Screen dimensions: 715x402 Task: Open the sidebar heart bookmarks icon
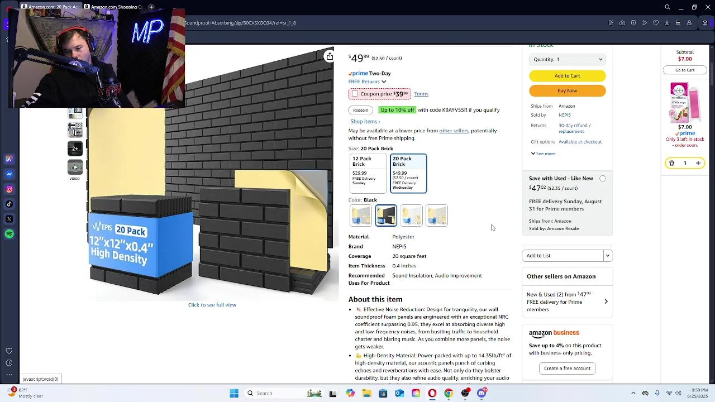9,351
